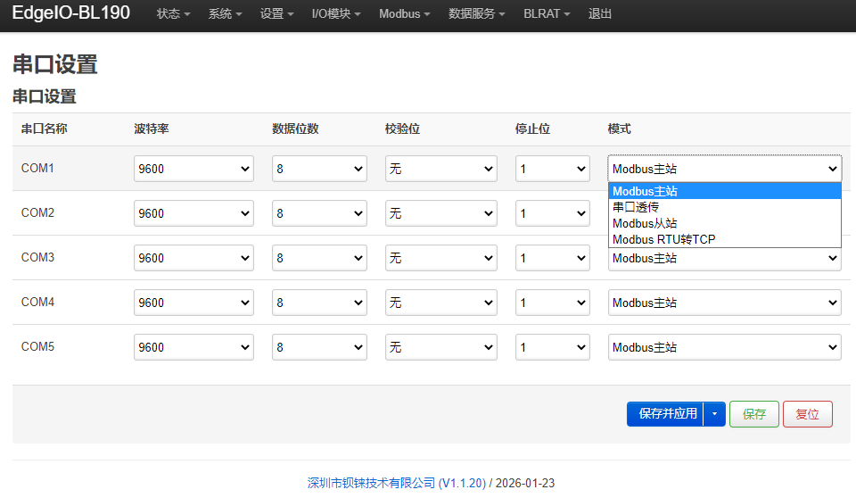
Task: Open COM2 data bits dropdown
Action: 319,213
